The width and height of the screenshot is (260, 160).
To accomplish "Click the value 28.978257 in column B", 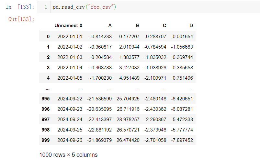I will pos(128,120).
